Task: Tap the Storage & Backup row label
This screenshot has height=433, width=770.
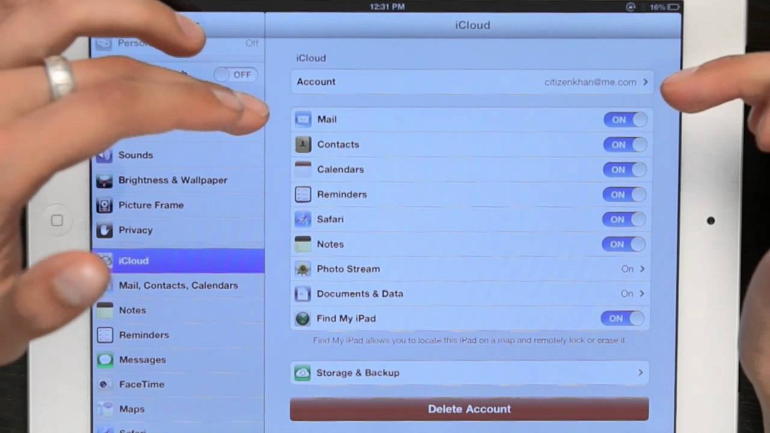Action: tap(358, 373)
